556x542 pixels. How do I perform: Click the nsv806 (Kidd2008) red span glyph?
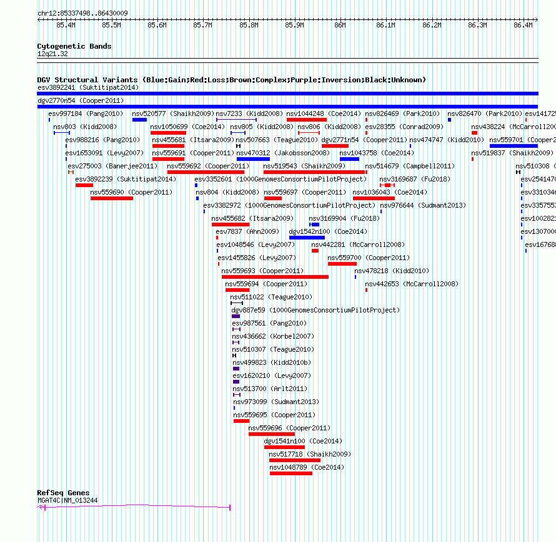pyautogui.click(x=309, y=133)
